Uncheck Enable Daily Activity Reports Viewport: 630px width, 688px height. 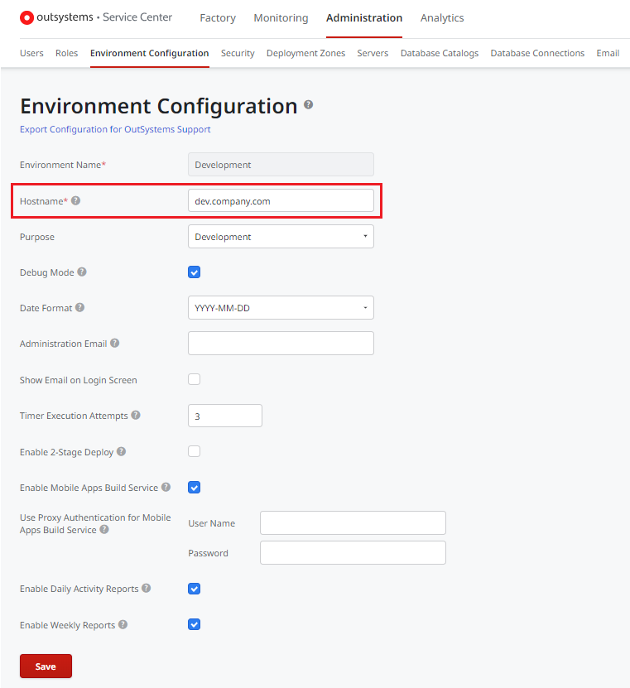194,589
